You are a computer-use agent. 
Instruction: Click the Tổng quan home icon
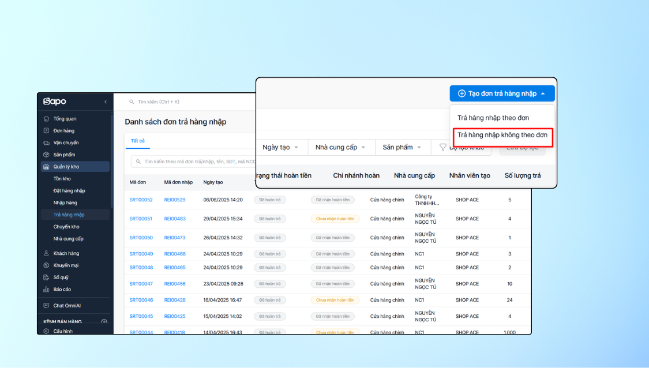pos(46,119)
